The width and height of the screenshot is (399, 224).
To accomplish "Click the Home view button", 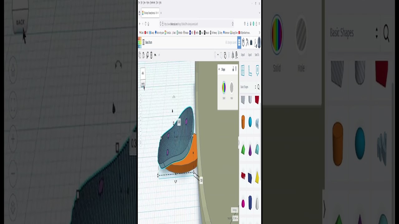I will point(141,99).
